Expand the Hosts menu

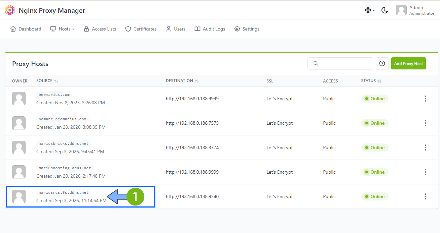pos(62,29)
